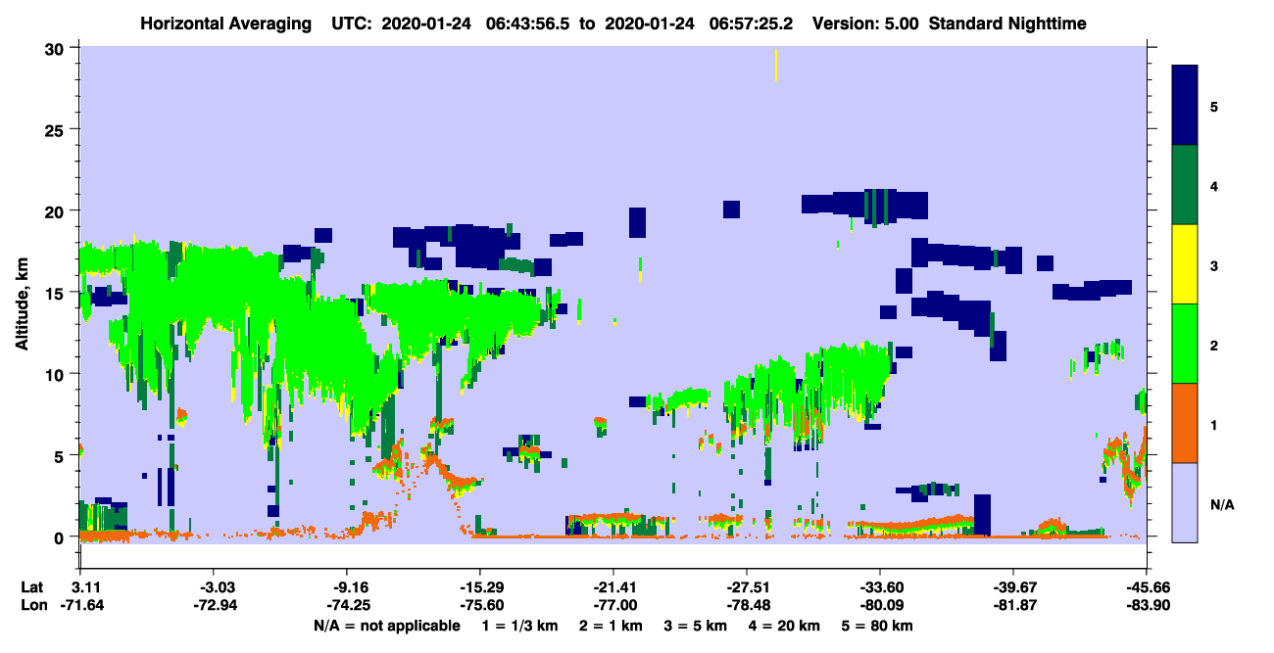Click latitude value '-15.29'
The height and width of the screenshot is (653, 1274).
click(480, 586)
